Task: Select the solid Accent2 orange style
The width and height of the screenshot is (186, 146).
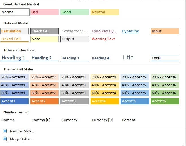Action: click(x=45, y=101)
